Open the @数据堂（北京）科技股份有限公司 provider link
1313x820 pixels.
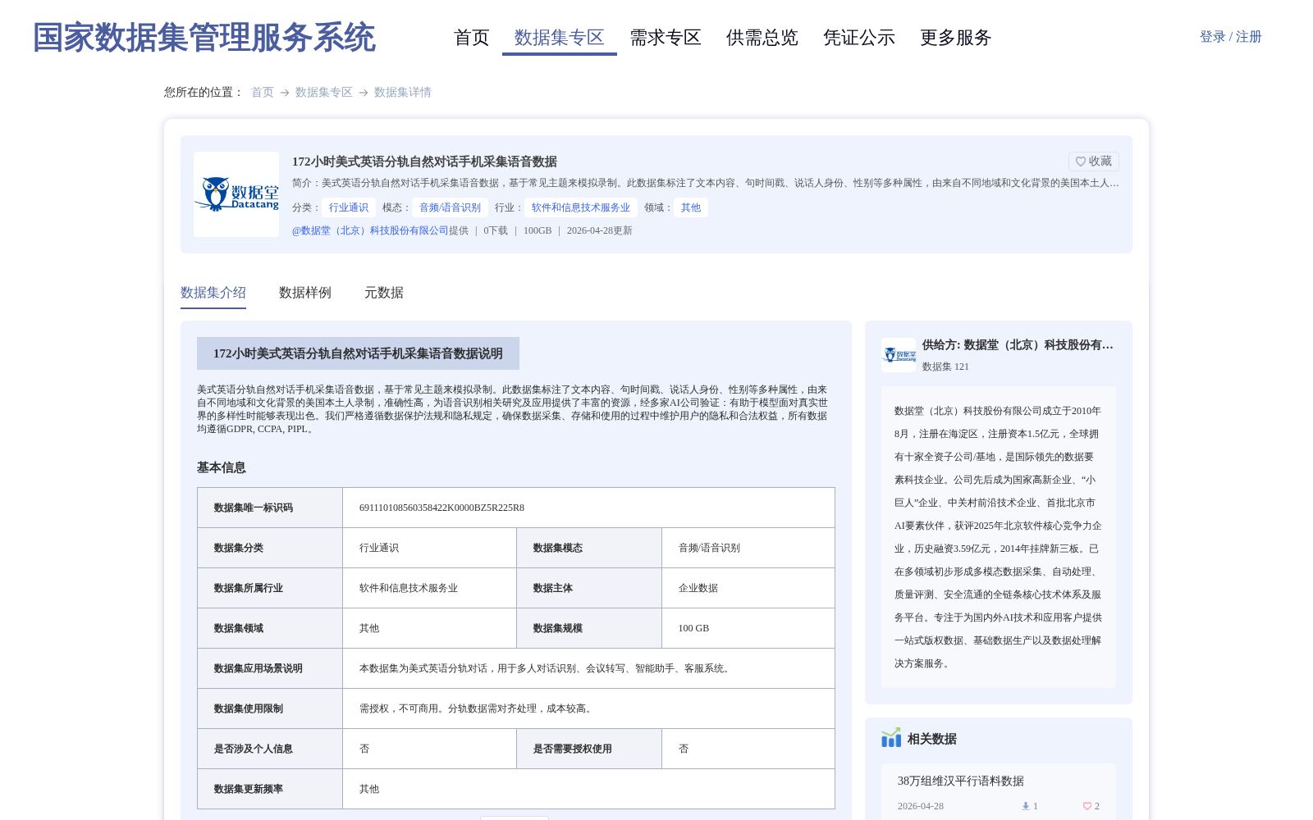point(370,230)
